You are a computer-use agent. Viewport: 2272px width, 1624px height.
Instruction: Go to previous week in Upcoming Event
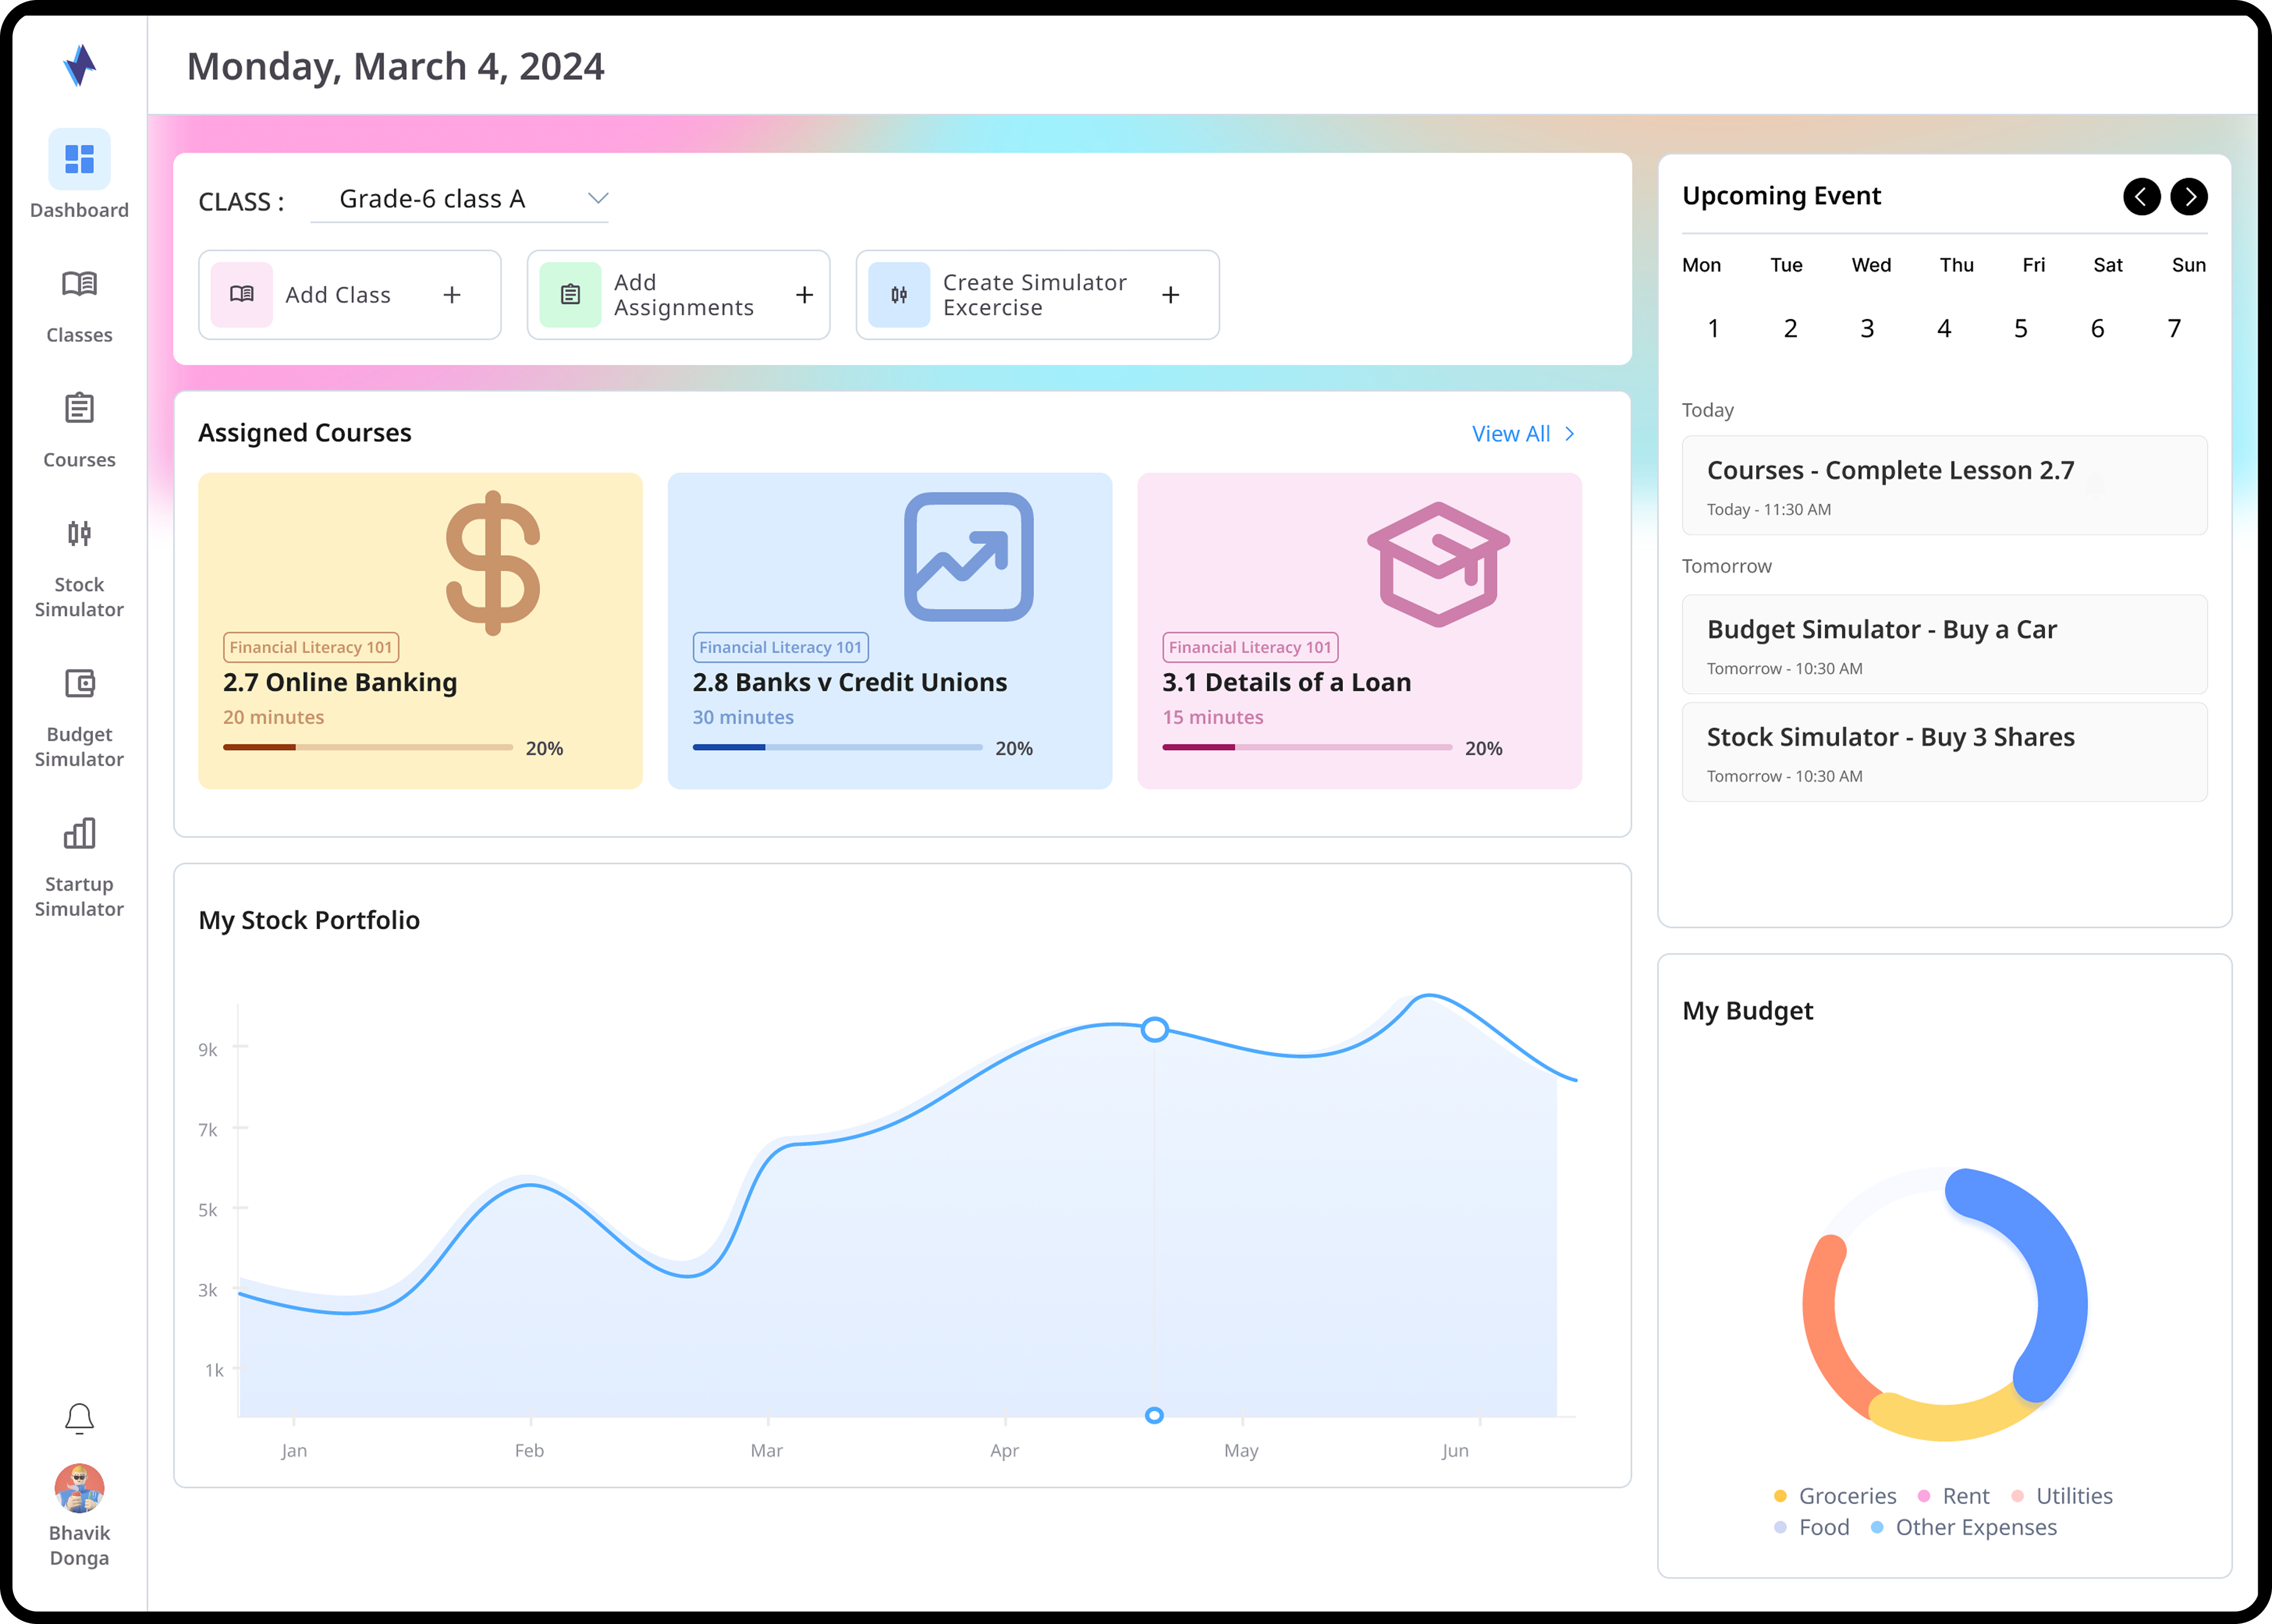click(x=2141, y=196)
